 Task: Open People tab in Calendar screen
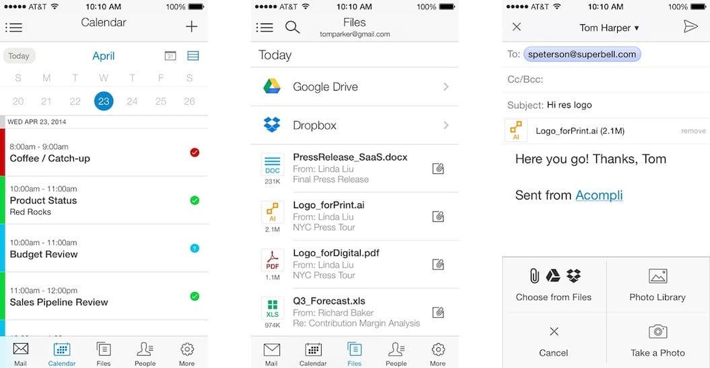[x=145, y=354]
